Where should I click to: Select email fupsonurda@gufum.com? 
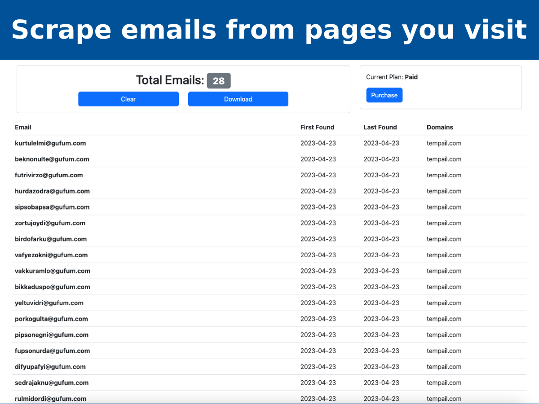53,351
